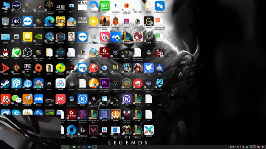Open the DOUYU.COM desktop icon
Image resolution: width=266 pixels, height=149 pixels.
pos(61,7)
